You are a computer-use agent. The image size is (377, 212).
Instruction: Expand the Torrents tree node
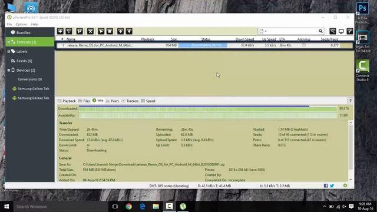pyautogui.click(x=9, y=42)
